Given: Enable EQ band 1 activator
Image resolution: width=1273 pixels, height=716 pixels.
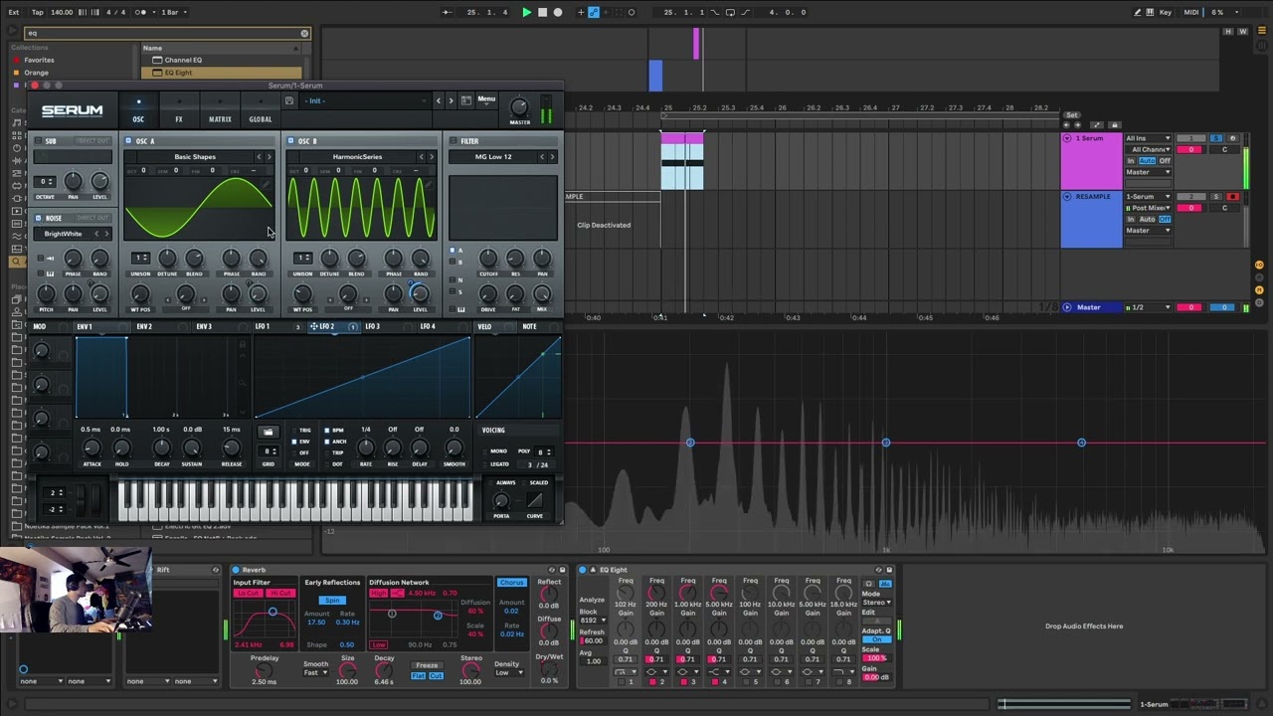Looking at the screenshot, I should 622,682.
